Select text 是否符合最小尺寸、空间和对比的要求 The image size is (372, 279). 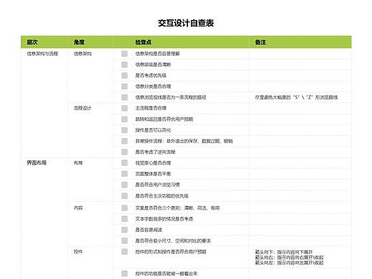click(x=173, y=241)
